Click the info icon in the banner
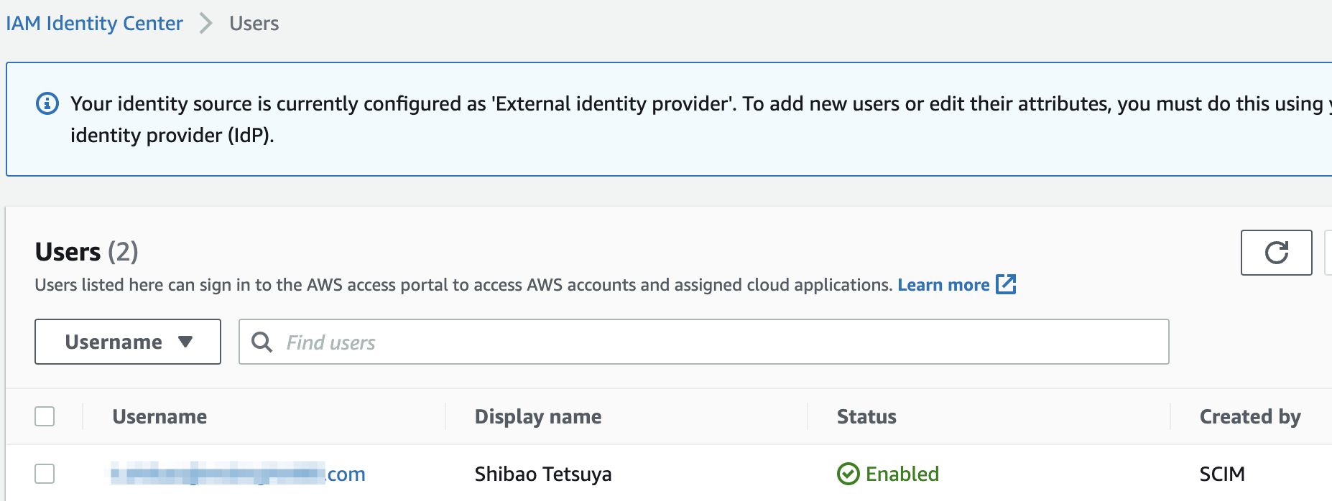The image size is (1332, 501). pyautogui.click(x=47, y=104)
